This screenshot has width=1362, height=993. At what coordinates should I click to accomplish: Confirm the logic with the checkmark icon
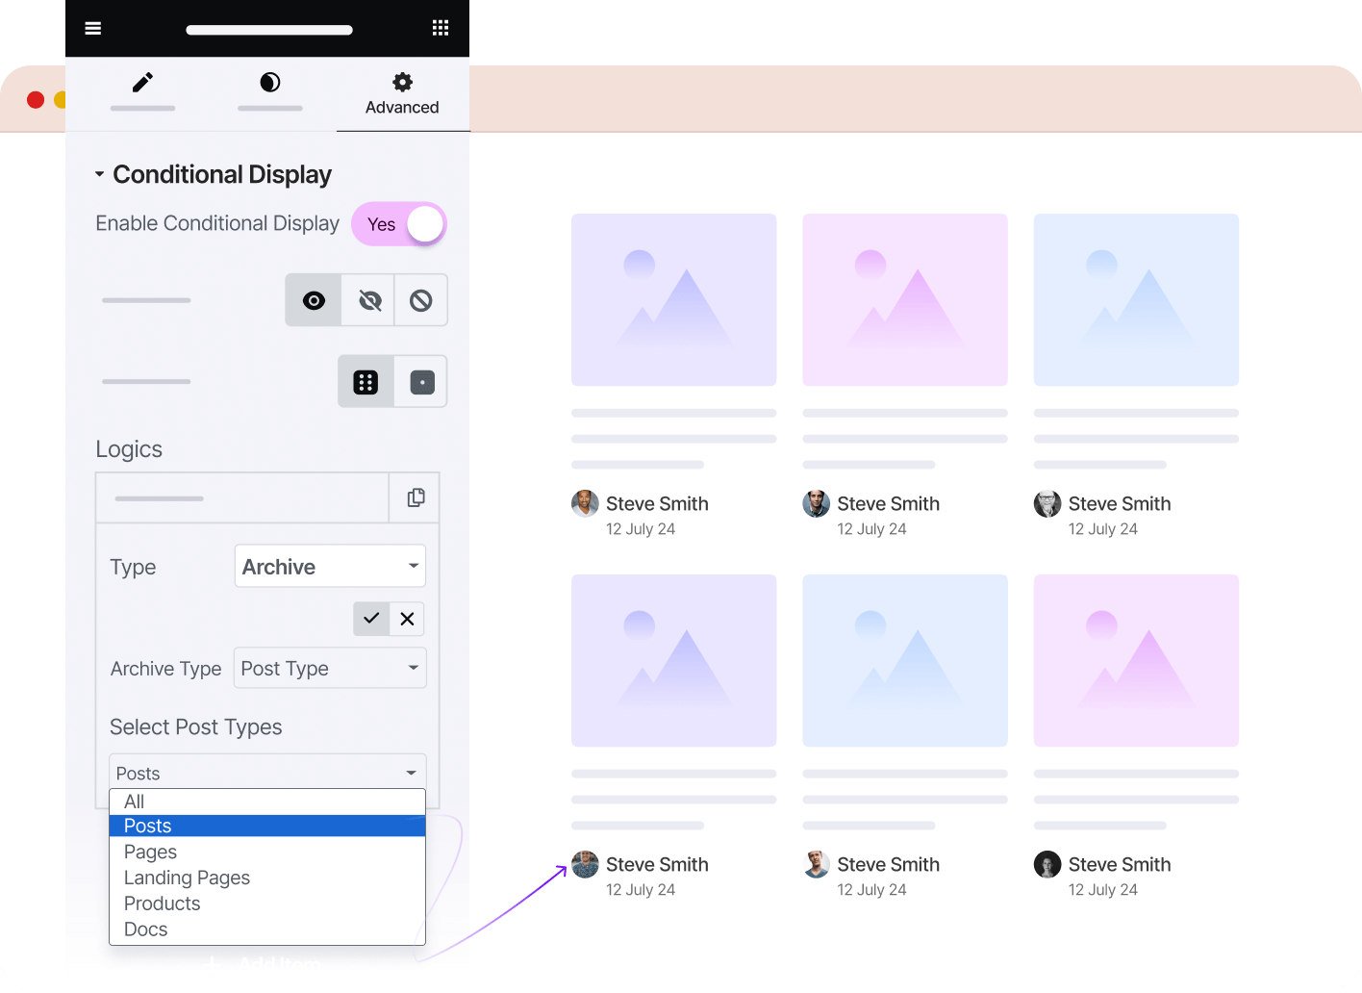pyautogui.click(x=370, y=618)
